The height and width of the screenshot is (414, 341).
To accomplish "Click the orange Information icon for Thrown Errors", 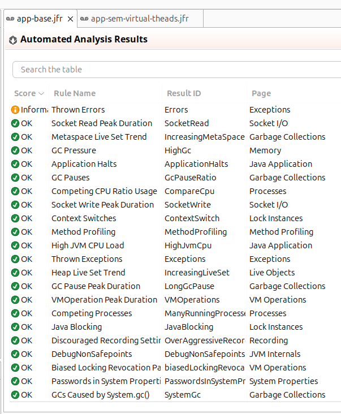I will click(x=15, y=110).
